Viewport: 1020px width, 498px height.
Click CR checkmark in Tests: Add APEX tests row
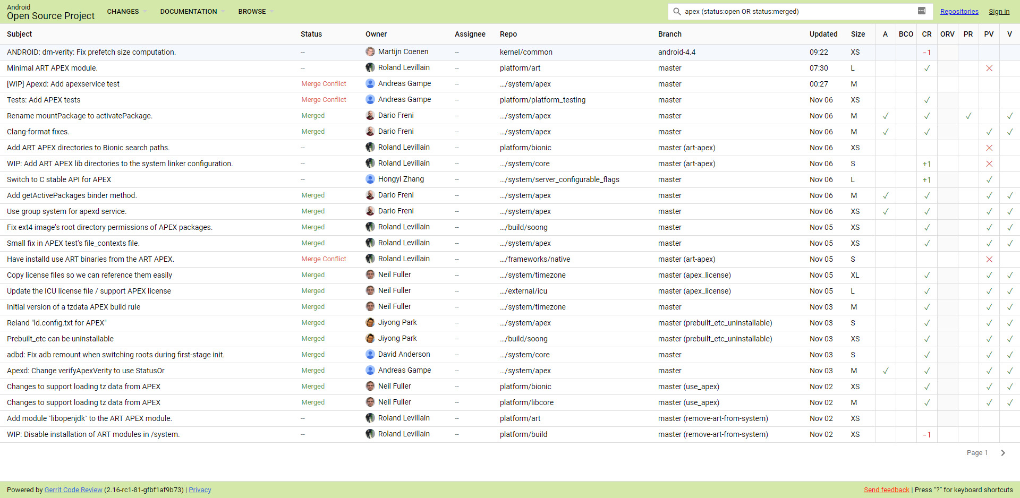(x=927, y=100)
